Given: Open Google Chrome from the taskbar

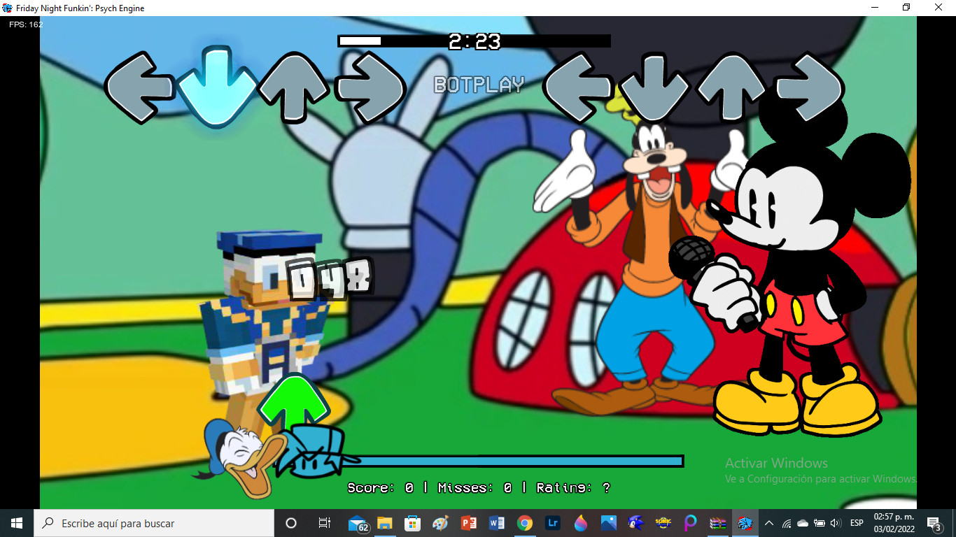Looking at the screenshot, I should [x=525, y=523].
